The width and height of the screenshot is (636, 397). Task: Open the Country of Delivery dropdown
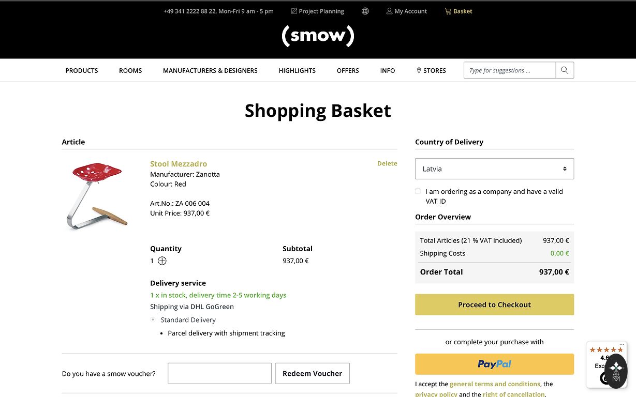point(494,169)
